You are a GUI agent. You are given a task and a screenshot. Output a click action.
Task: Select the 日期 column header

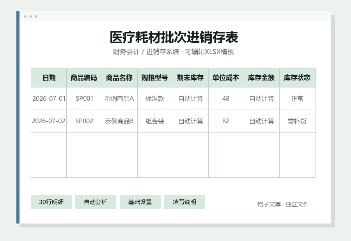pos(49,78)
